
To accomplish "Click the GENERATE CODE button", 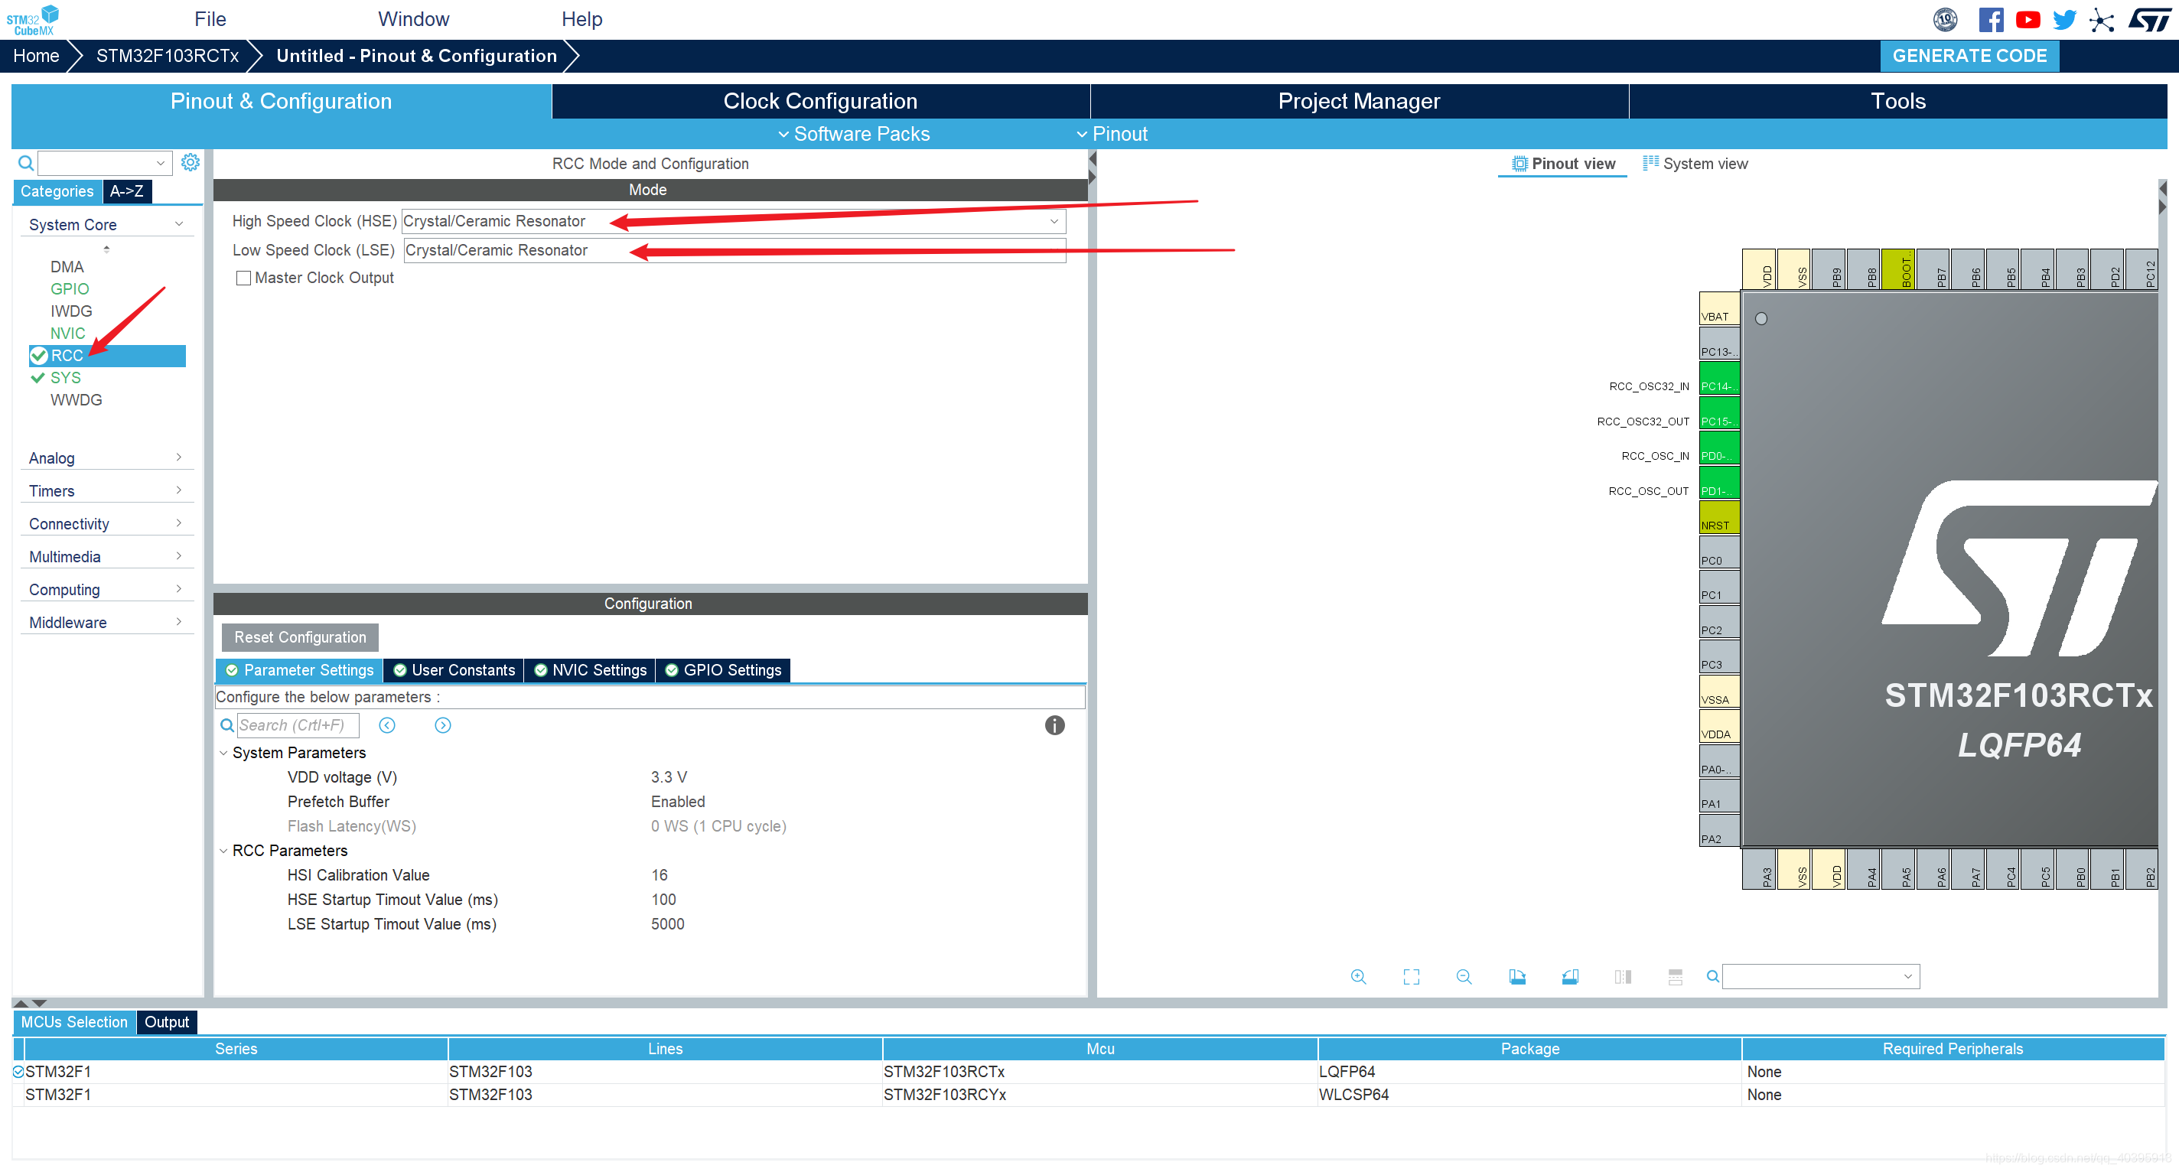I will [x=1969, y=56].
